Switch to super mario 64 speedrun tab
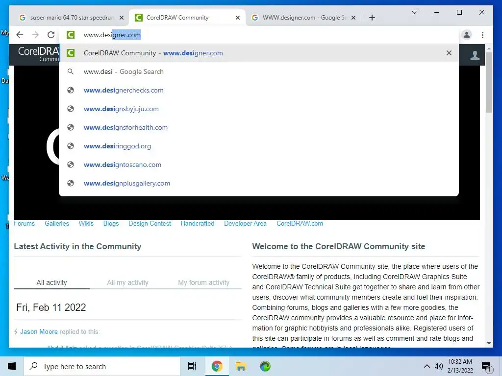 pyautogui.click(x=71, y=18)
